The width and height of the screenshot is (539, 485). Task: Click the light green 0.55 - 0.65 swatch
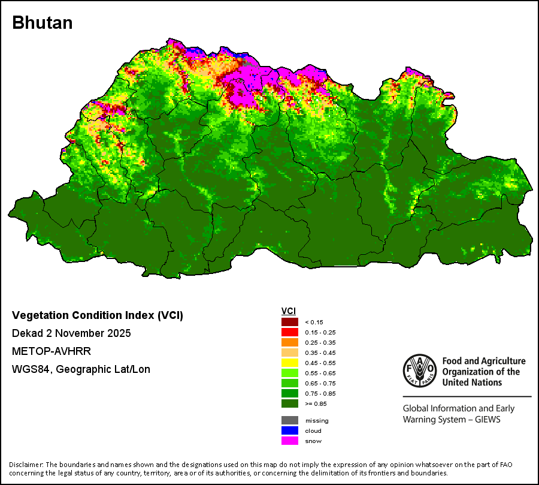pyautogui.click(x=290, y=373)
